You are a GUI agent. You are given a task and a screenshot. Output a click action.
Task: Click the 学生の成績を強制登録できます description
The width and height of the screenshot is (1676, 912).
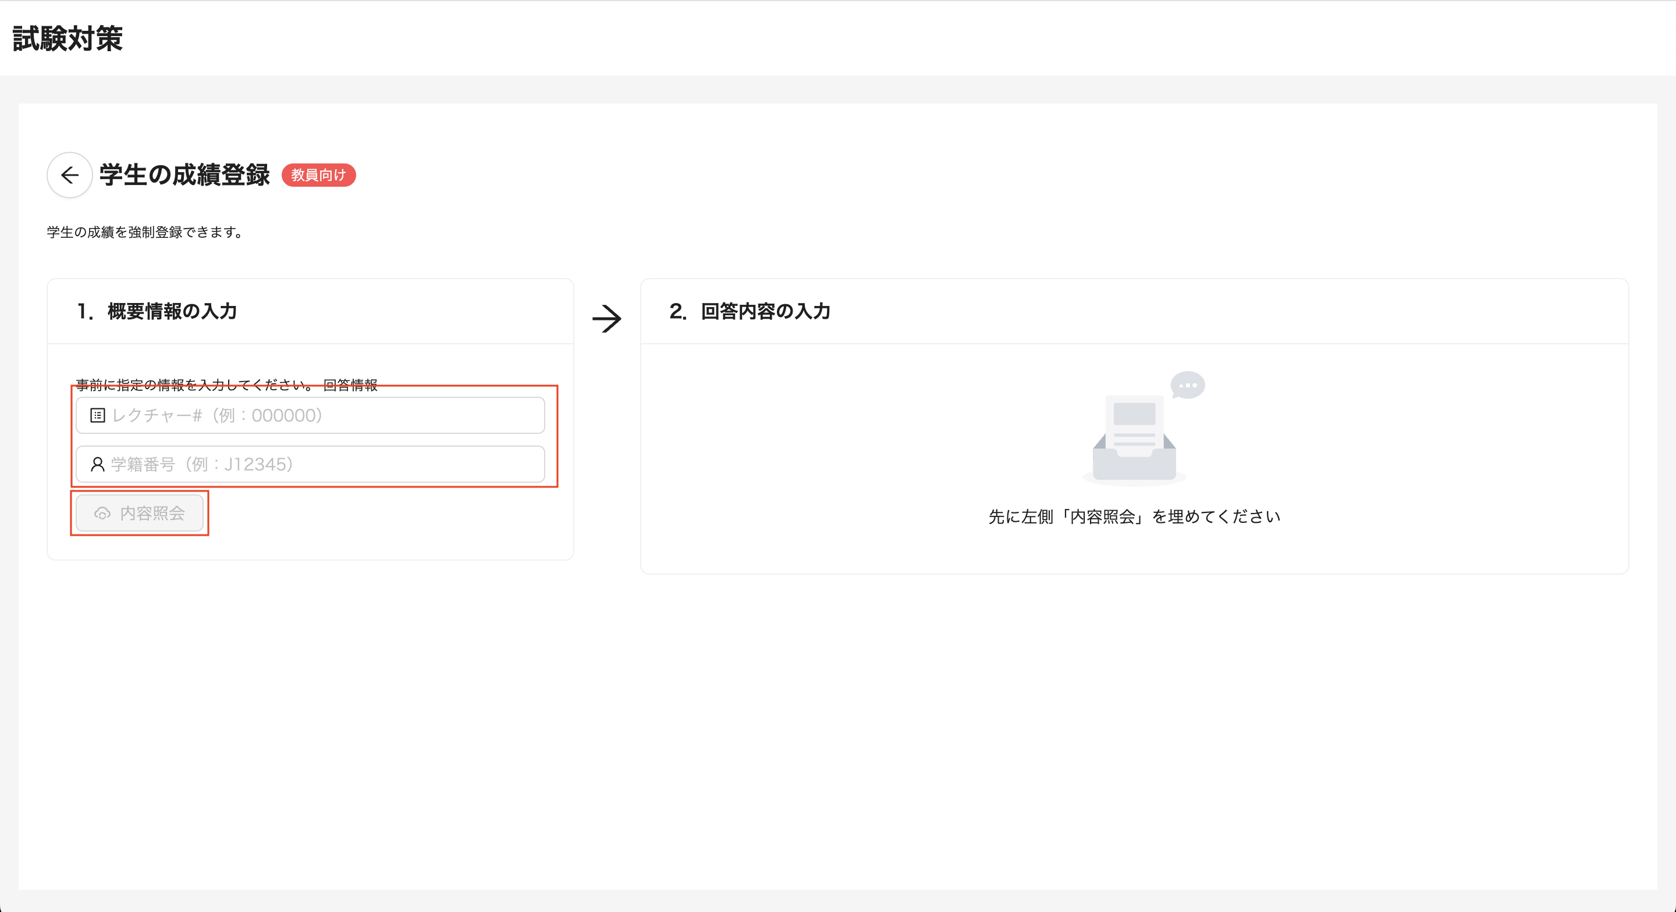pyautogui.click(x=145, y=232)
